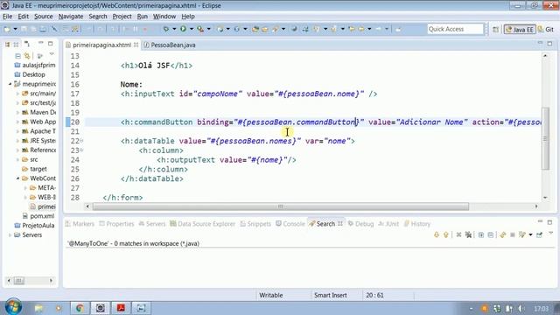Viewport: 560px width, 315px height.
Task: Collapse the WebContent folder node
Action: [x=17, y=178]
